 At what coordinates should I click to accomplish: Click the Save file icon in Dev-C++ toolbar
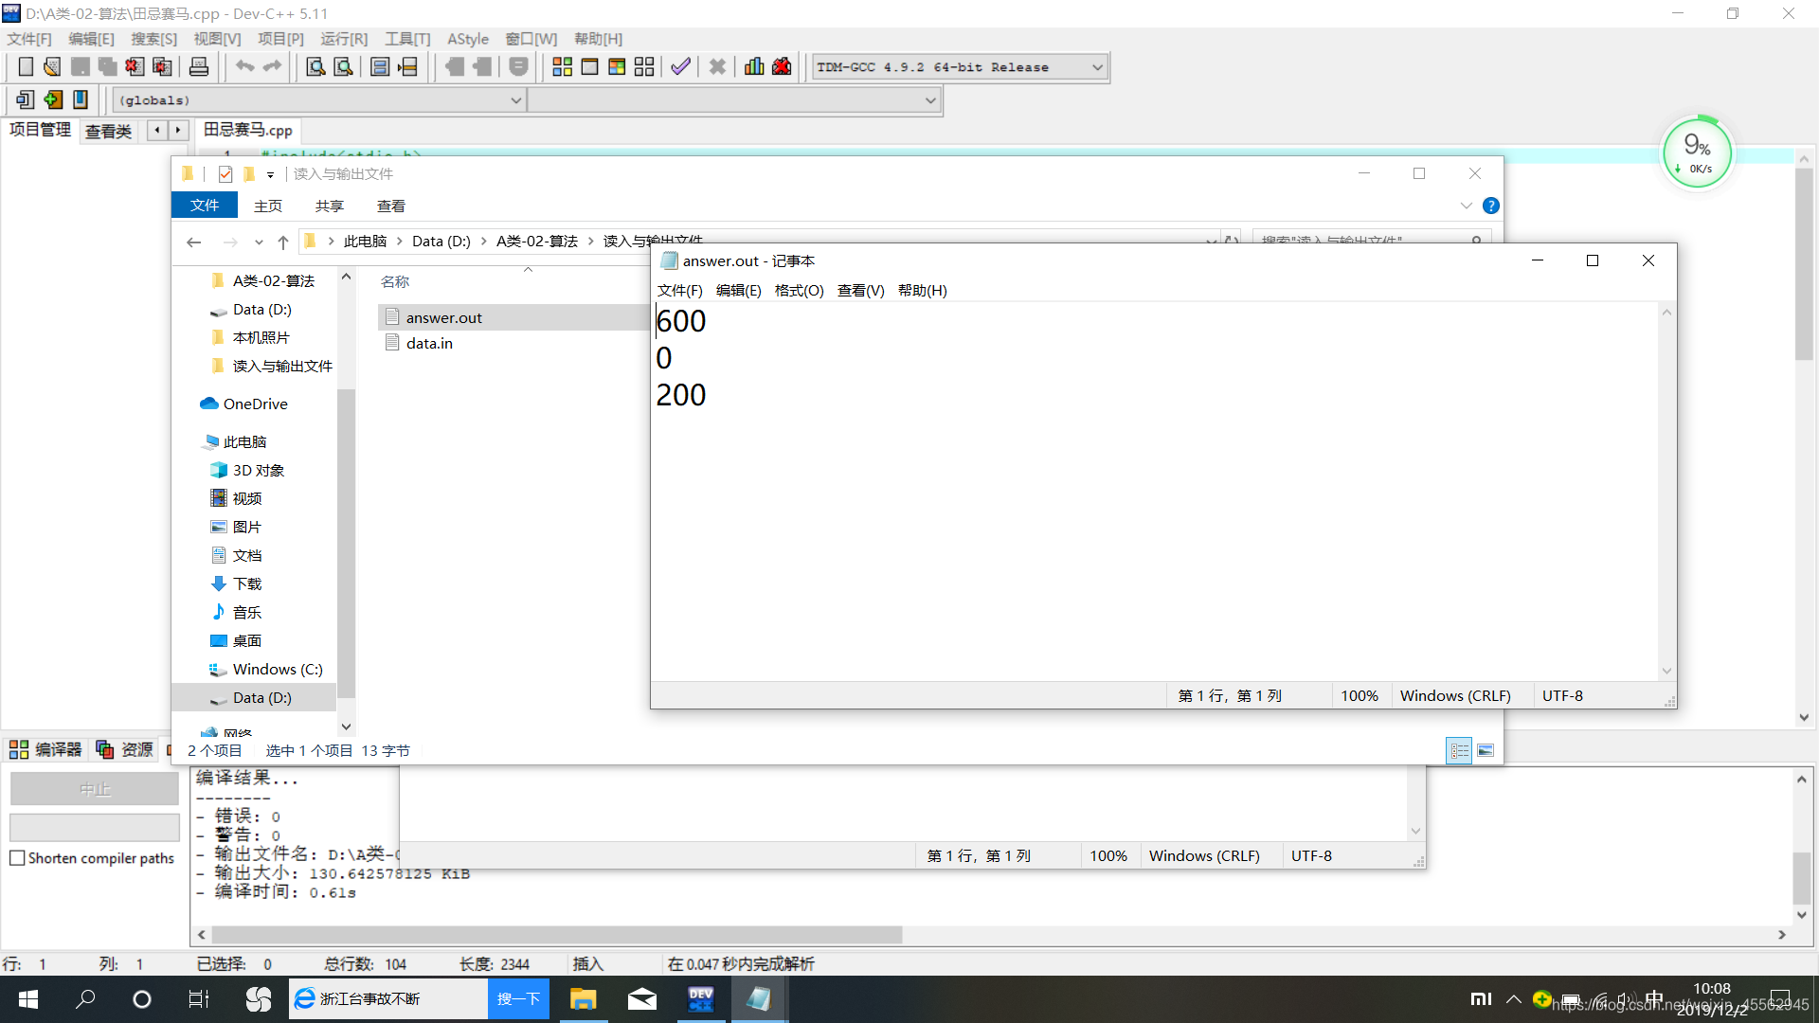pos(81,67)
